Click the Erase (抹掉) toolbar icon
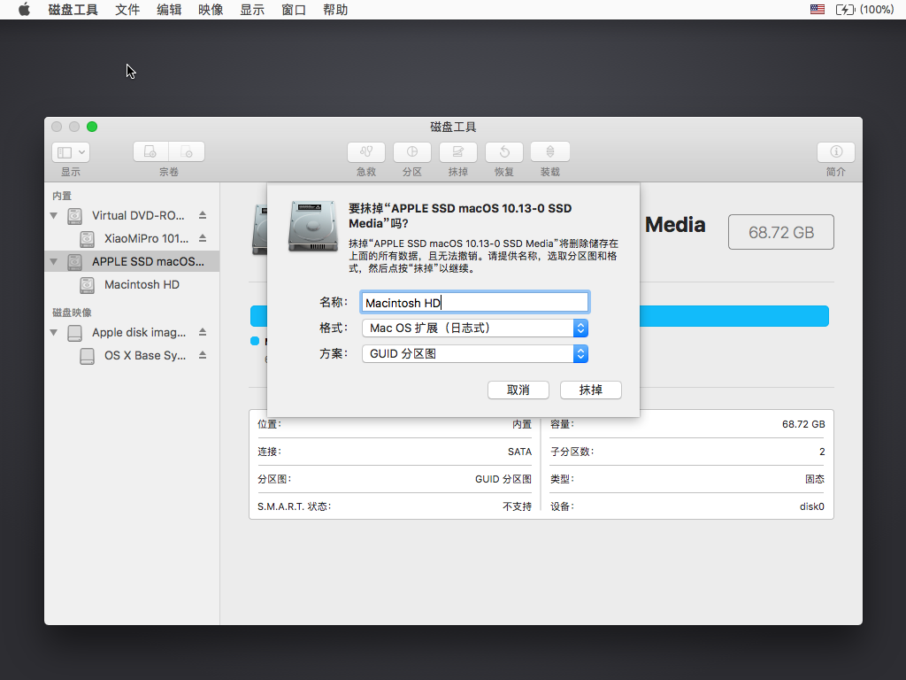 [x=458, y=152]
